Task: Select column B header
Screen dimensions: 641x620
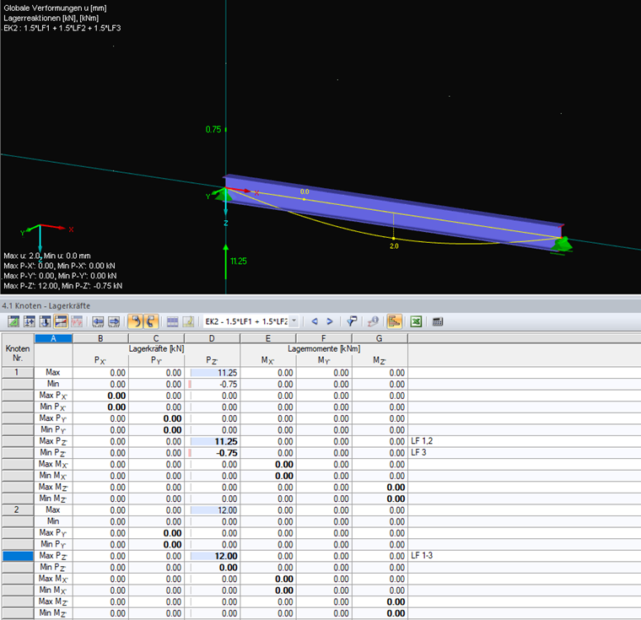Action: 100,338
